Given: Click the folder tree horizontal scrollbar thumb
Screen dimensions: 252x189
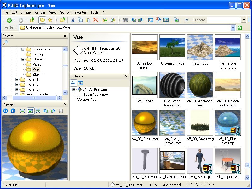Looking at the screenshot, I should tap(35, 98).
